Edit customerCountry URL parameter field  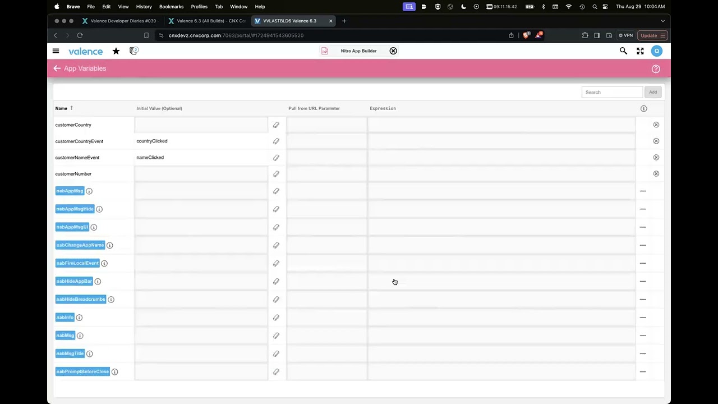pyautogui.click(x=326, y=125)
